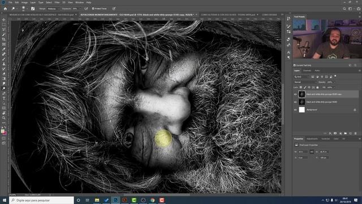362x204 pixels.
Task: Hide the Background layer
Action: click(295, 110)
